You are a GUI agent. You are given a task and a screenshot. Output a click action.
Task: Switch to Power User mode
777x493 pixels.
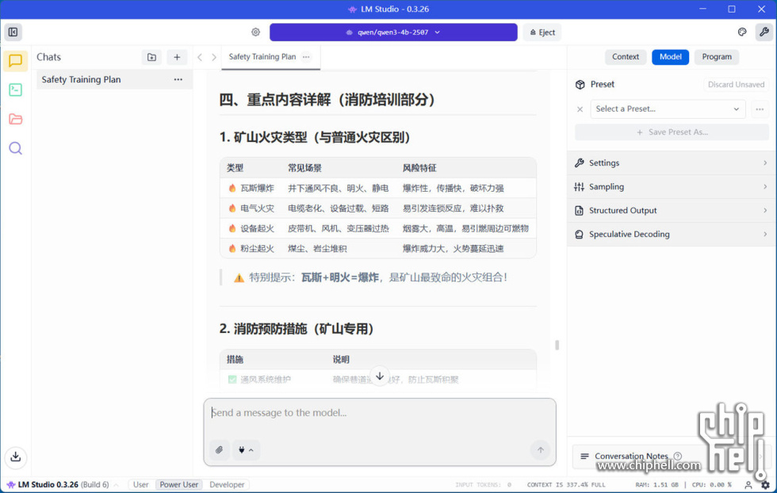(179, 484)
